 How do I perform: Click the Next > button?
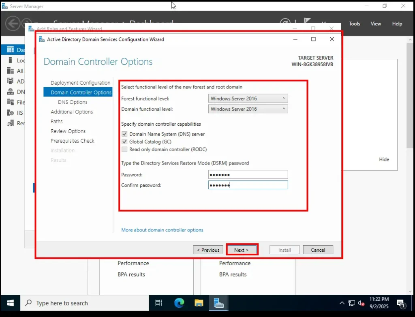pos(242,250)
